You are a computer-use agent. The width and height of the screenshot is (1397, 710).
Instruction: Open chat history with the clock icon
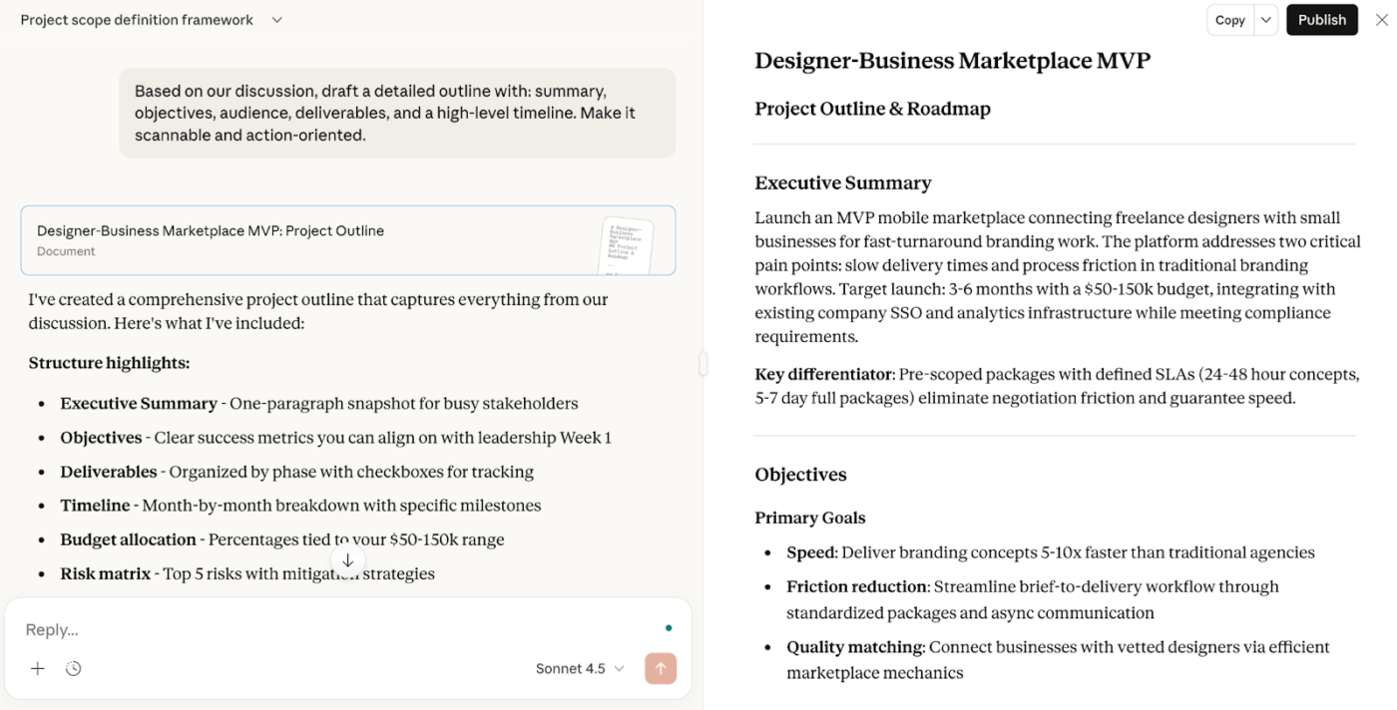tap(73, 668)
